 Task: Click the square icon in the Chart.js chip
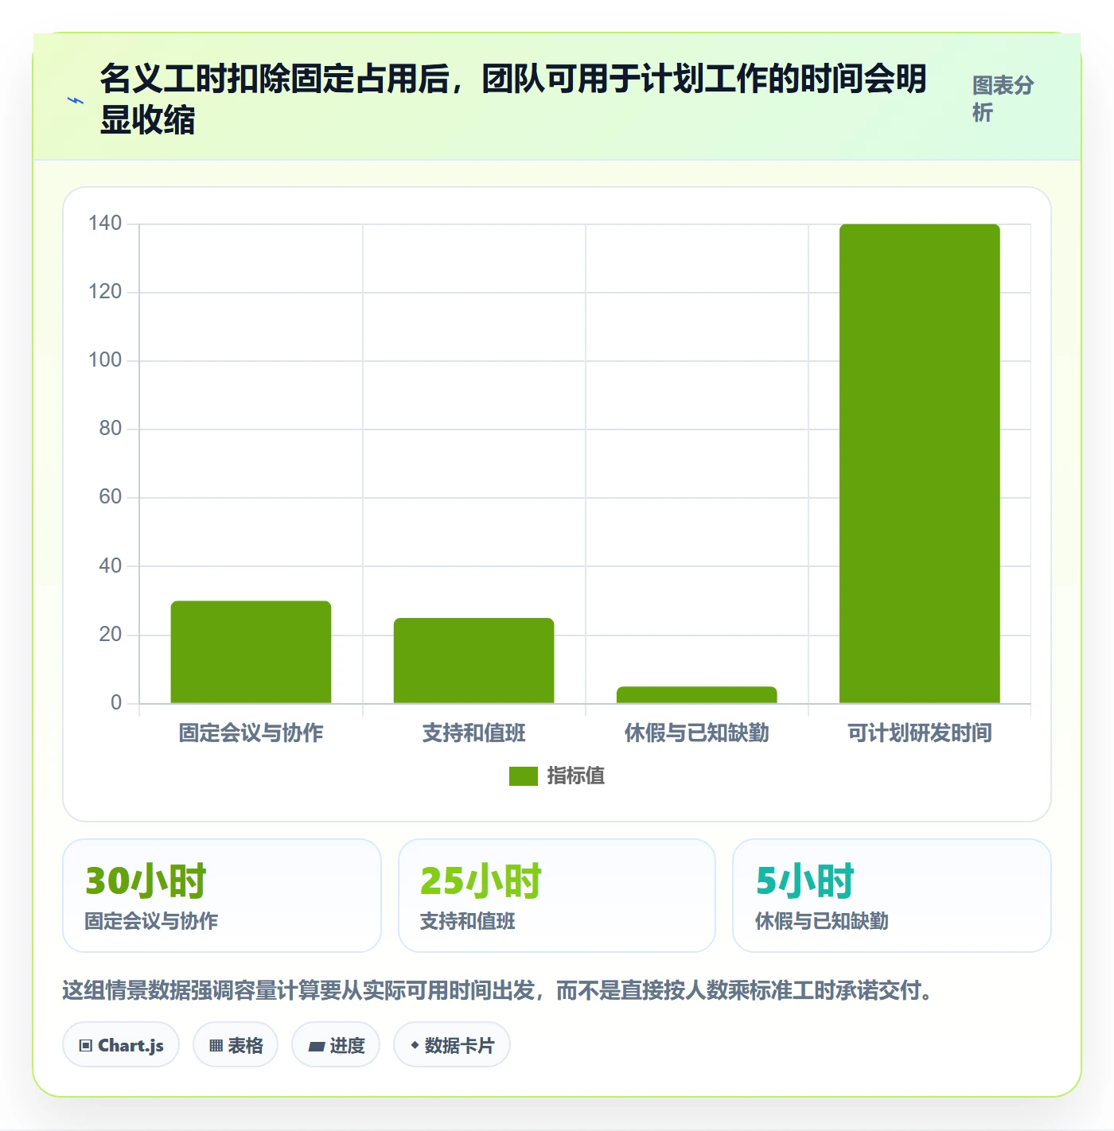(86, 1046)
